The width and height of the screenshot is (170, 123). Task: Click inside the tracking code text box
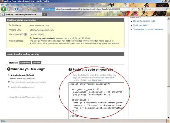(96, 101)
